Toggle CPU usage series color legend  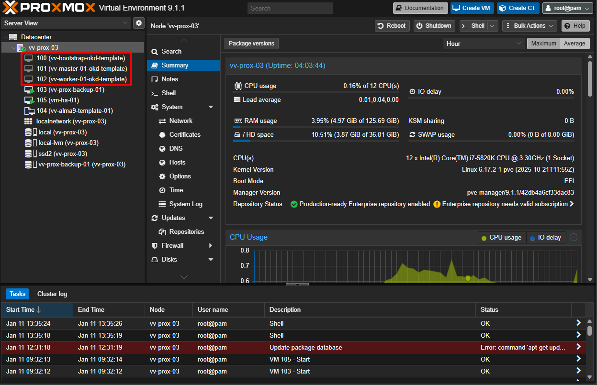[501, 238]
